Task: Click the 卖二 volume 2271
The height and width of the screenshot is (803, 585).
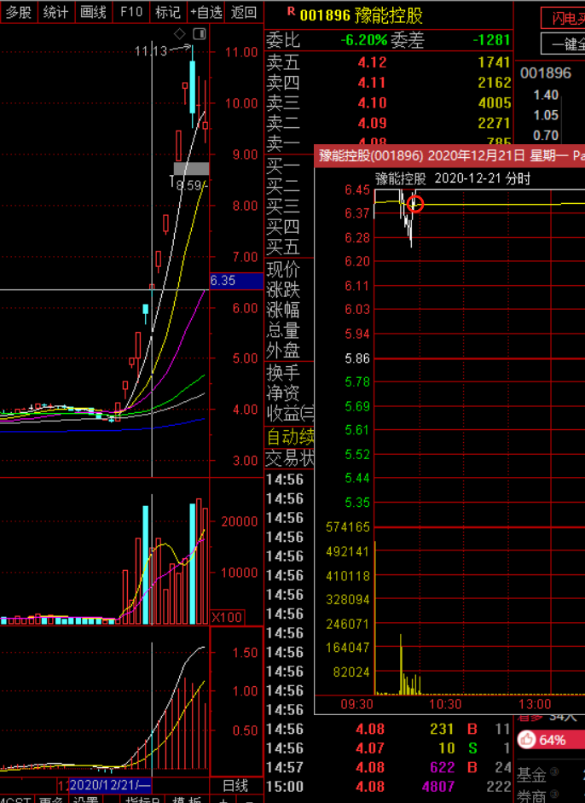Action: 494,123
